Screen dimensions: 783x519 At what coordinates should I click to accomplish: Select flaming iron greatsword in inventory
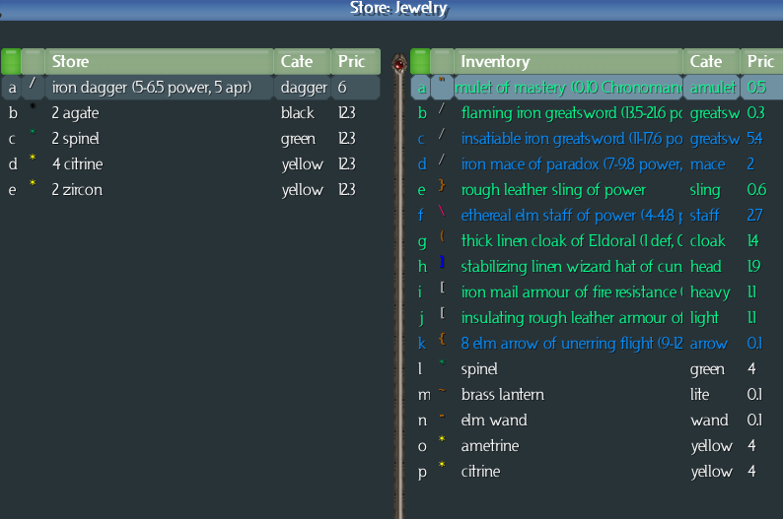[570, 112]
